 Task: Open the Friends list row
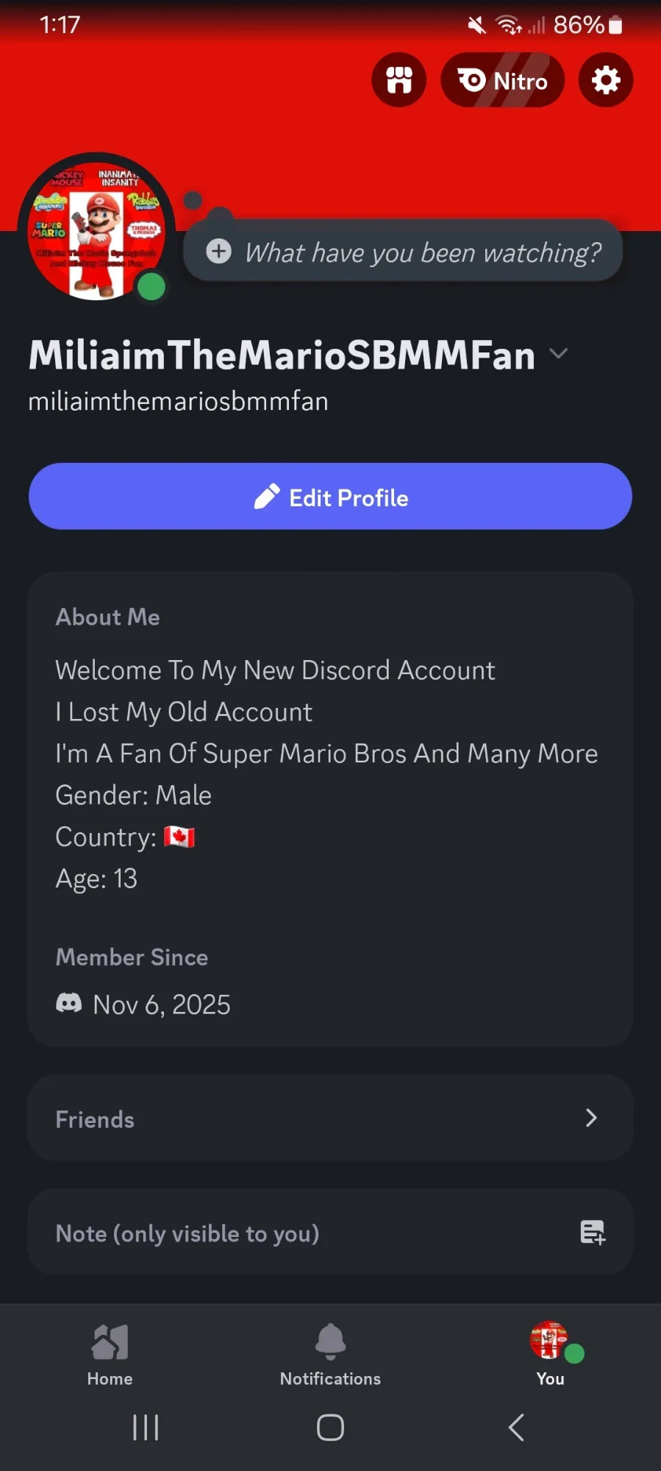tap(330, 1119)
